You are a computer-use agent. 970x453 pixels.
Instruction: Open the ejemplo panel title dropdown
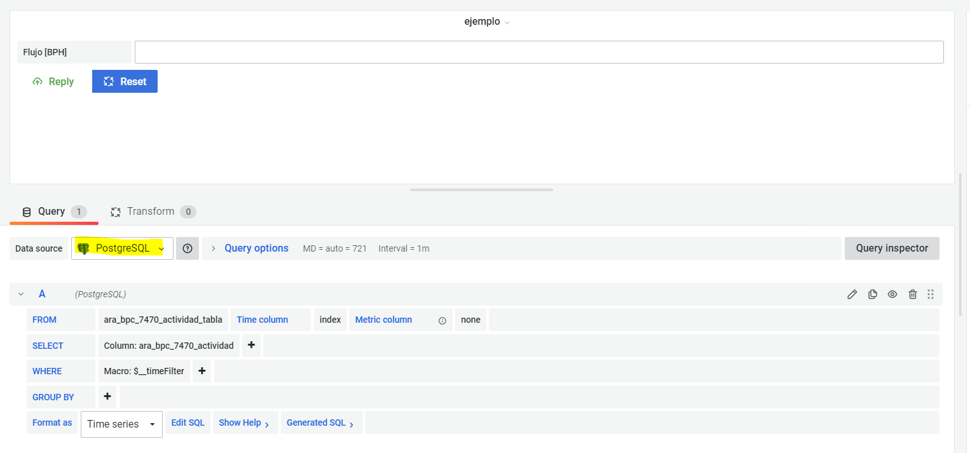coord(487,21)
